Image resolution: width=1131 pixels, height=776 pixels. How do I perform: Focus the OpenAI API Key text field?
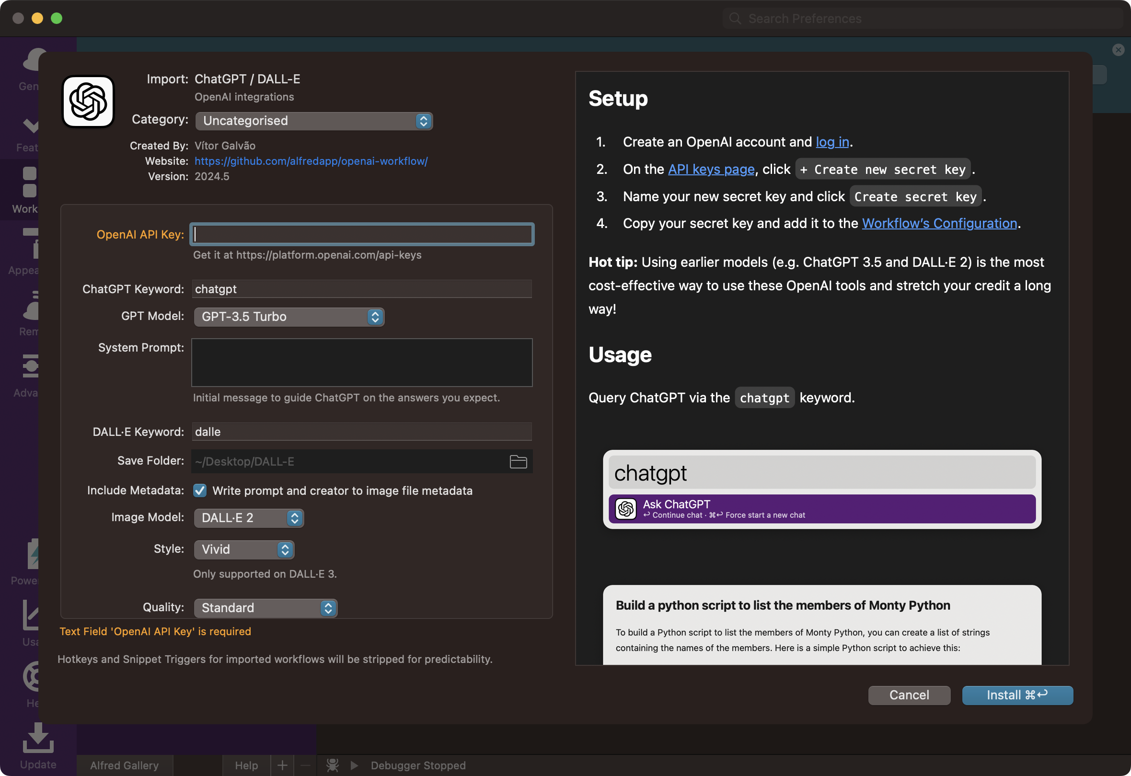point(362,235)
